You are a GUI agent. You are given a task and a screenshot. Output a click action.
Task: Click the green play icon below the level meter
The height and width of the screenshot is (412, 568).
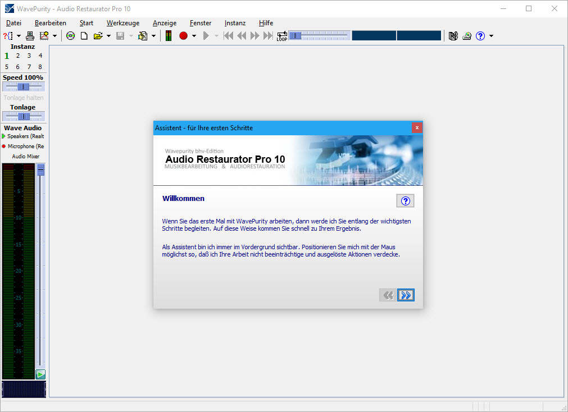[x=40, y=374]
